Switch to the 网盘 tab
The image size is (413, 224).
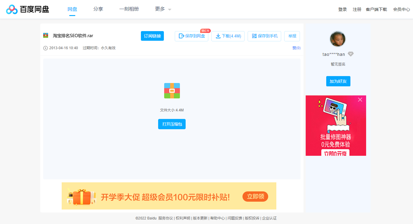(x=72, y=9)
